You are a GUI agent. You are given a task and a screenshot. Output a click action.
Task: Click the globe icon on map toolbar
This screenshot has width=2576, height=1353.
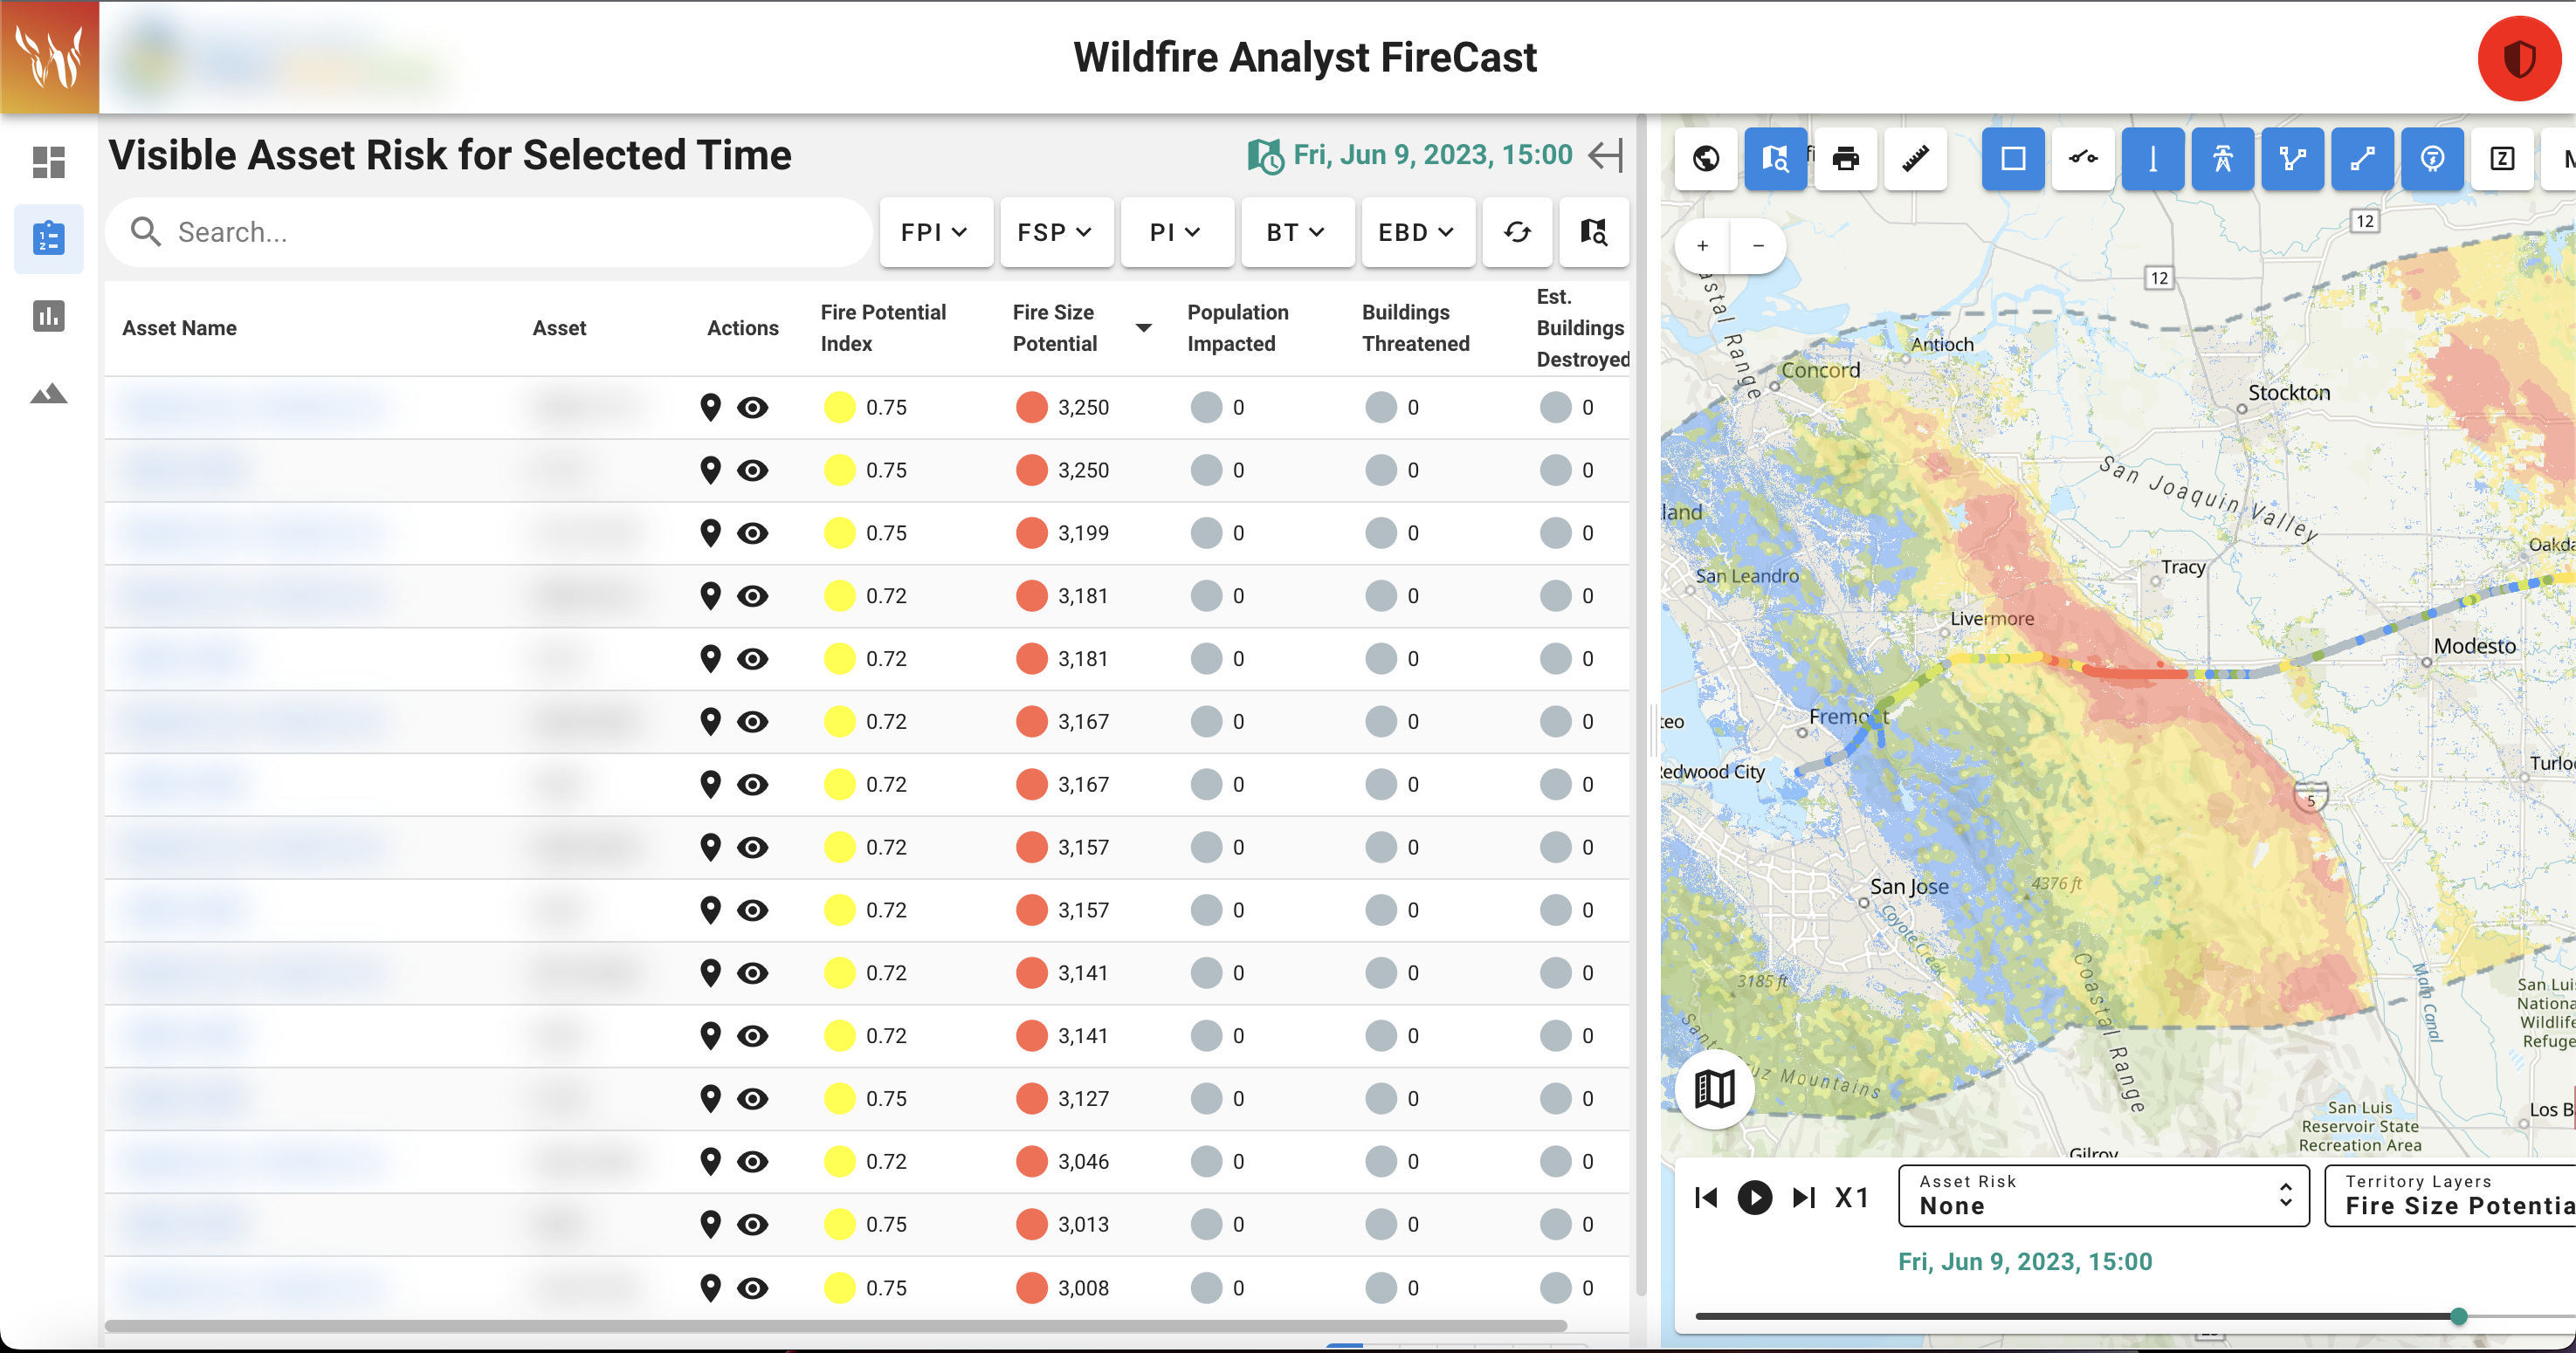[x=1706, y=159]
